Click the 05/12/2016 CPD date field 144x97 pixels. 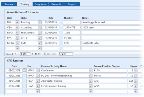(14, 86)
